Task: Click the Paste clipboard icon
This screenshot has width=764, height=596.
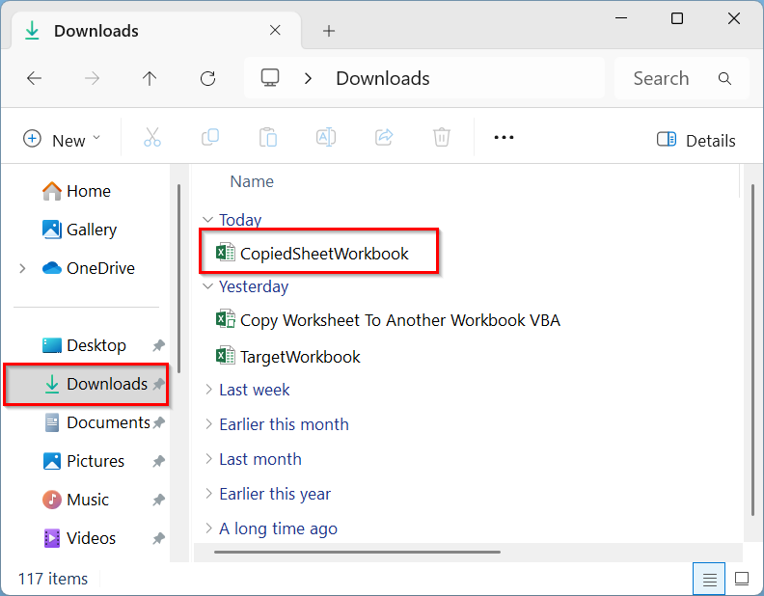Action: click(x=268, y=138)
